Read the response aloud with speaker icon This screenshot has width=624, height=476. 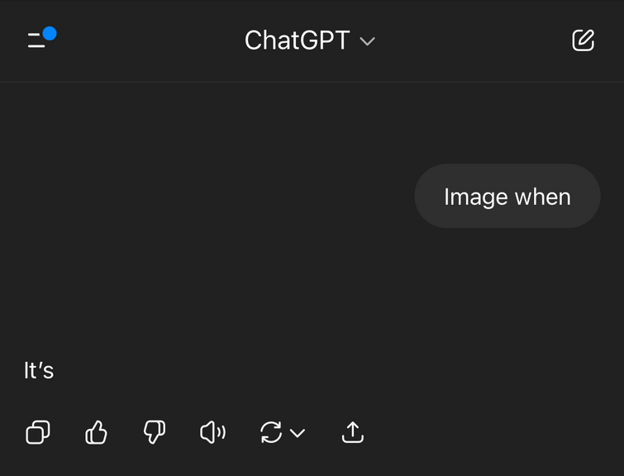coord(213,432)
